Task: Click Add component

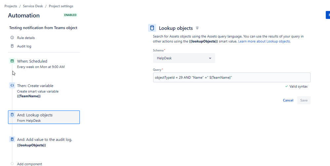Action: 29,164
